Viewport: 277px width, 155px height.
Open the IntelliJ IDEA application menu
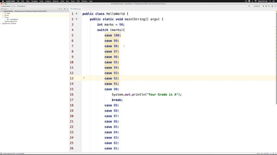coord(10,1)
